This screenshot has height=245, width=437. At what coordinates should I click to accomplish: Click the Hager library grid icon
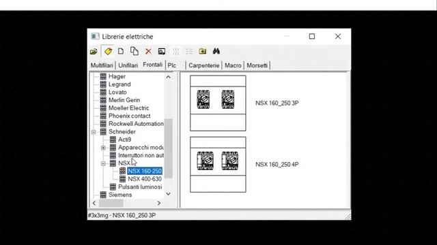point(103,76)
